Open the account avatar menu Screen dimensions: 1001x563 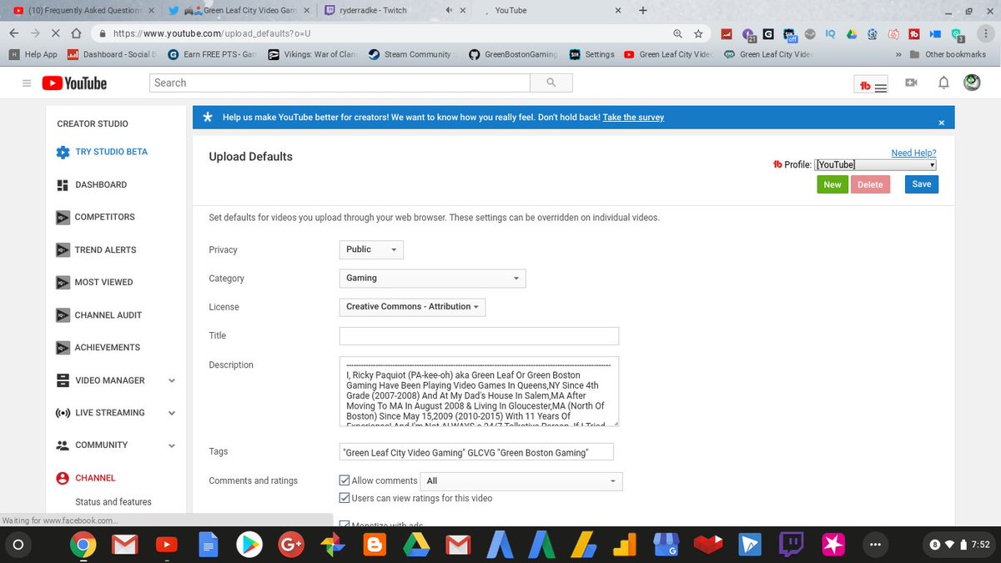972,83
